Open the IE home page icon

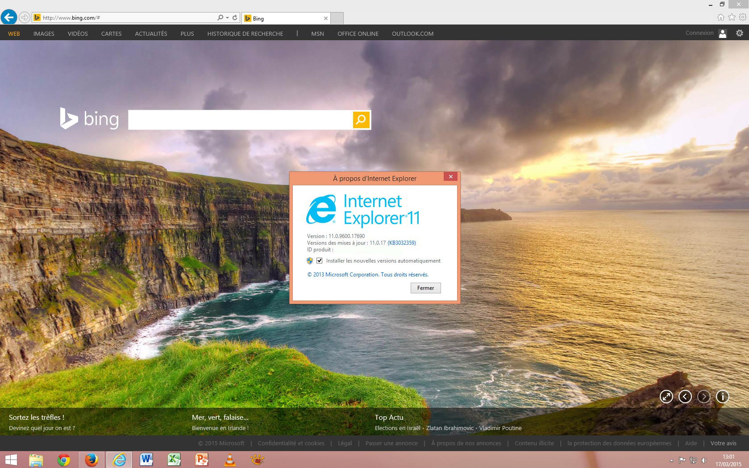[x=720, y=17]
